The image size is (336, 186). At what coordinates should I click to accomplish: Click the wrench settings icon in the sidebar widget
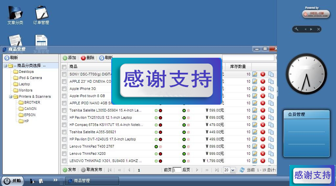(x=297, y=29)
